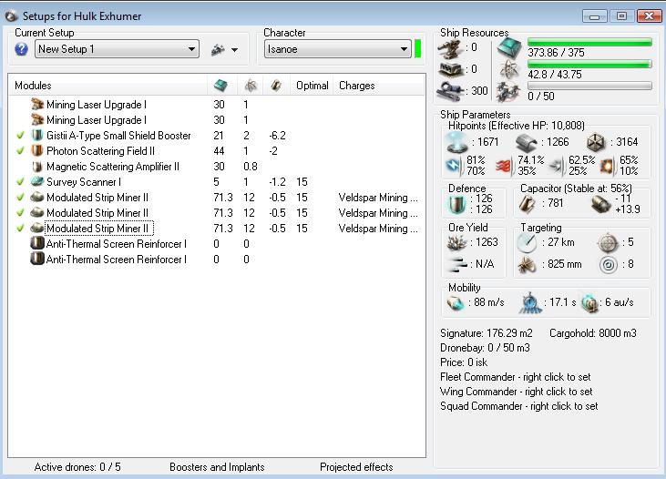
Task: Open the ship setup tools icon
Action: pyautogui.click(x=218, y=50)
